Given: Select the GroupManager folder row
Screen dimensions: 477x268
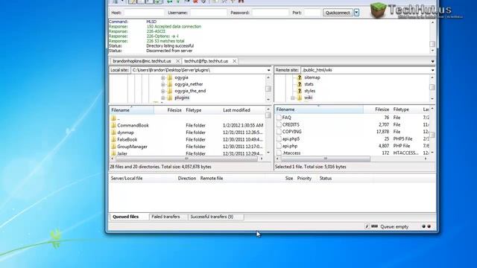Looking at the screenshot, I should point(187,147).
